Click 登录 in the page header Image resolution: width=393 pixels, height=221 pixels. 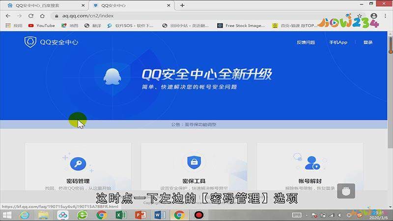pos(368,42)
